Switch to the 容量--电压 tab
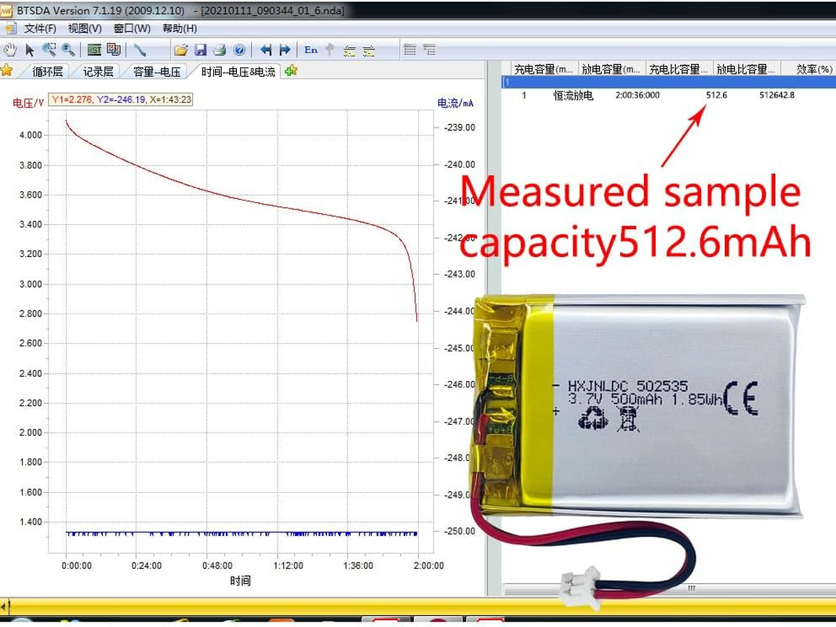Viewport: 836px width, 627px height. tap(157, 71)
